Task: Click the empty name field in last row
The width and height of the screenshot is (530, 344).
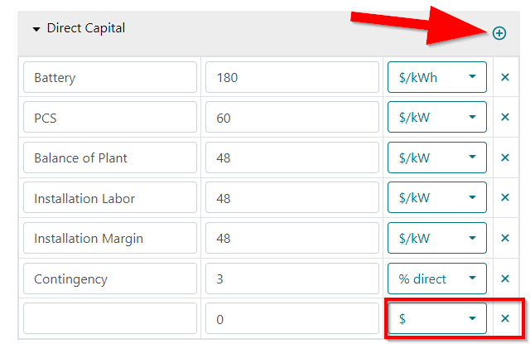Action: [110, 318]
